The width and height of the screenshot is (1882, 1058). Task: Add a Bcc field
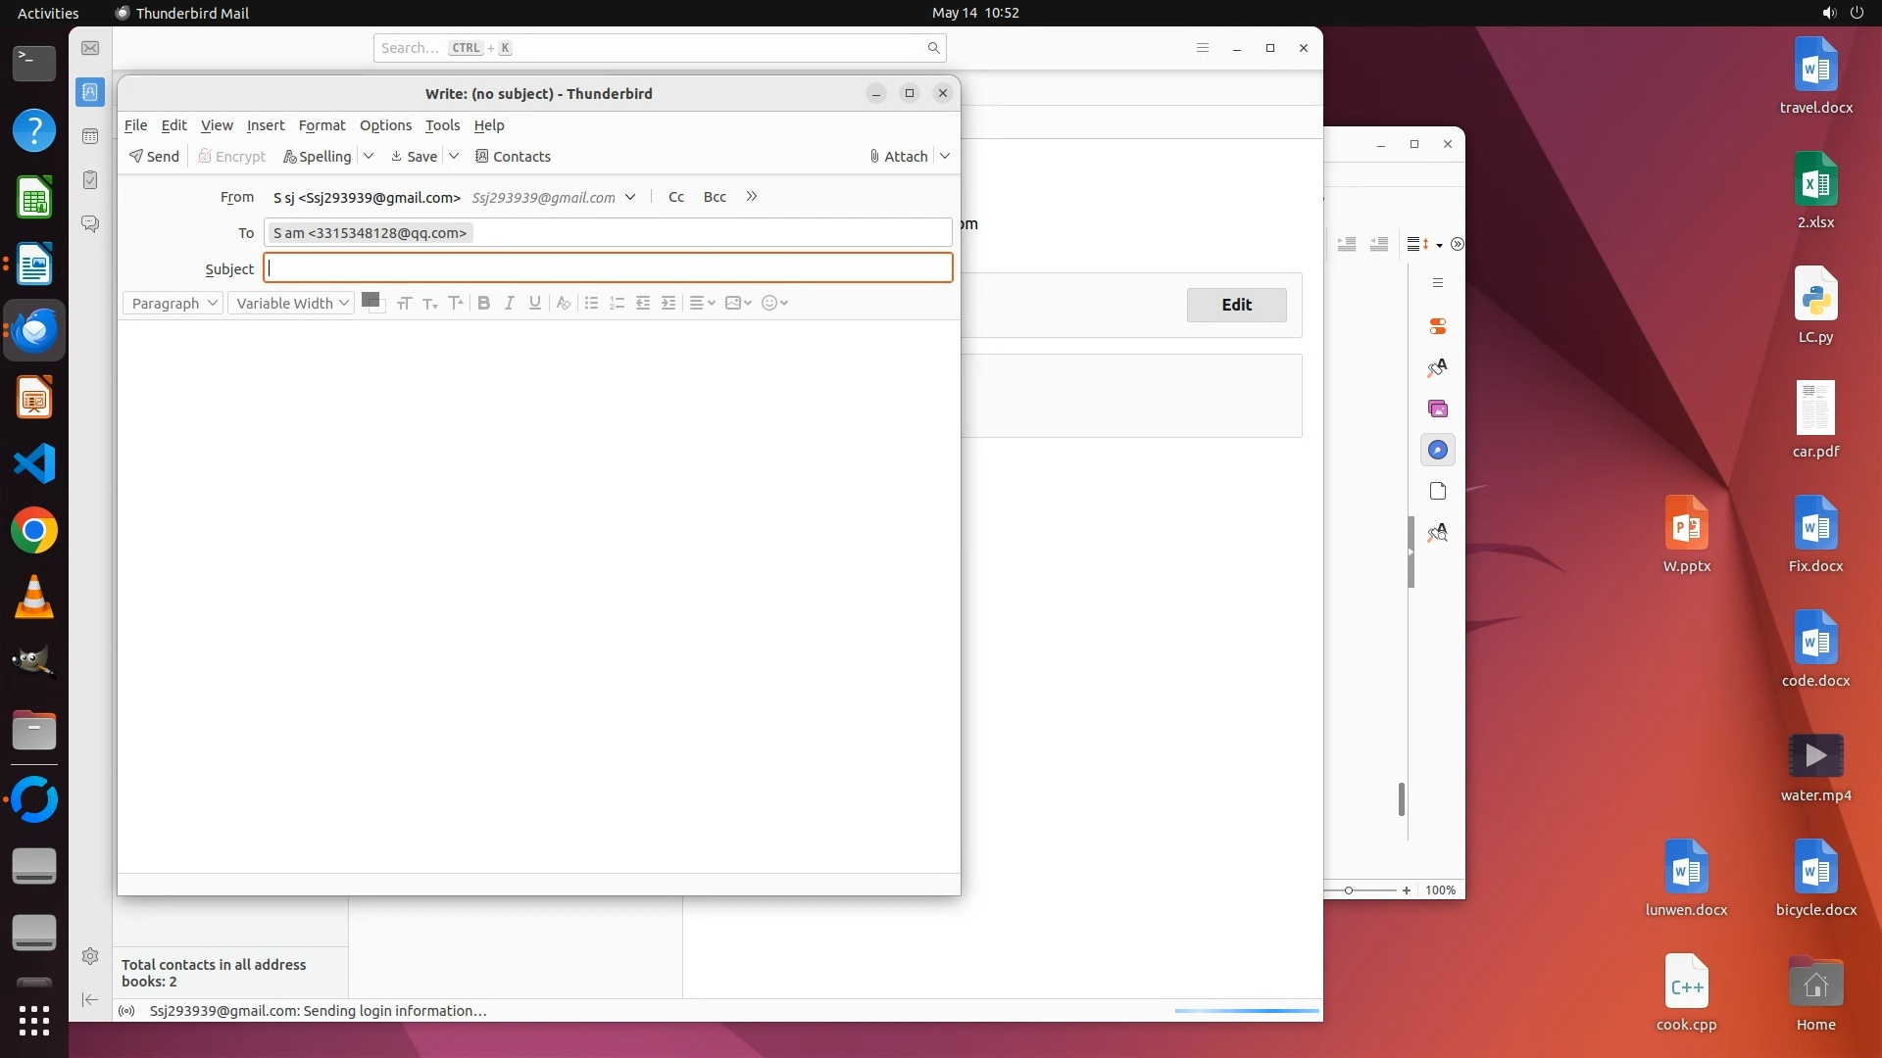[x=715, y=197]
